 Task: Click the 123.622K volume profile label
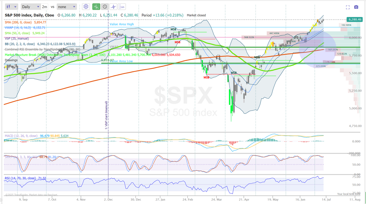(342, 54)
